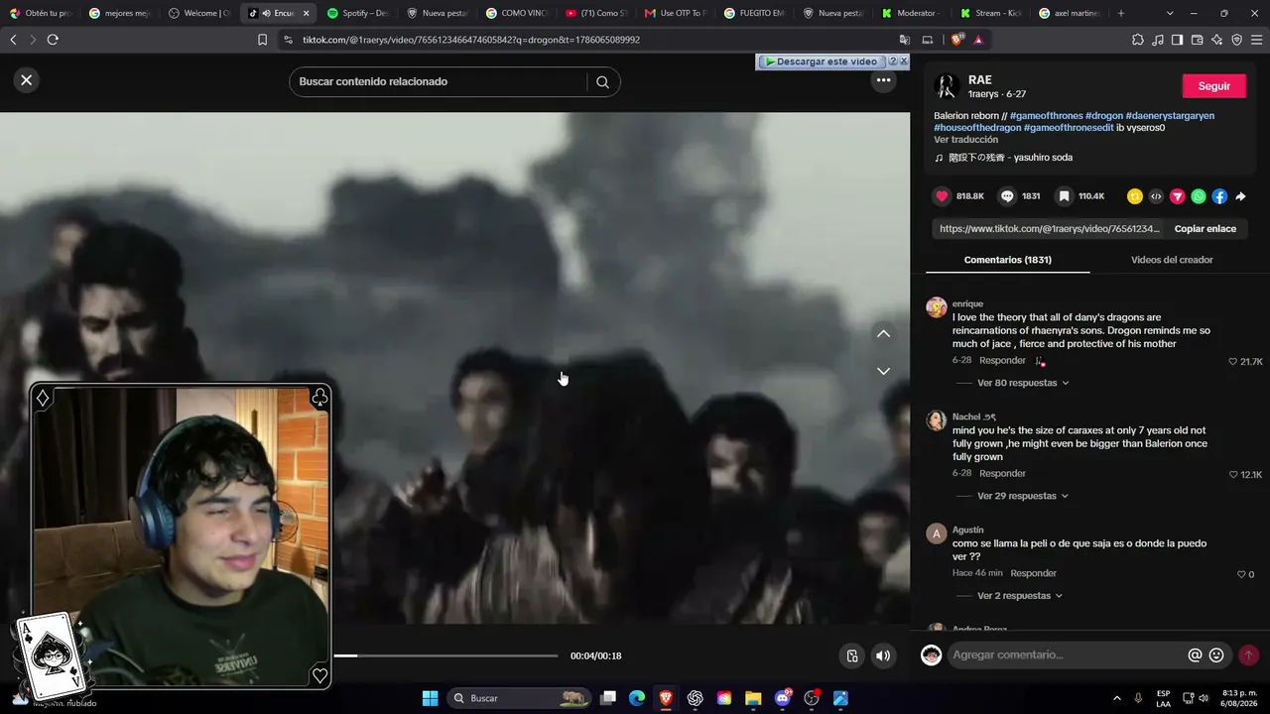Screen dimensions: 1270x714
Task: Open Brave Shields lion icon
Action: [957, 40]
